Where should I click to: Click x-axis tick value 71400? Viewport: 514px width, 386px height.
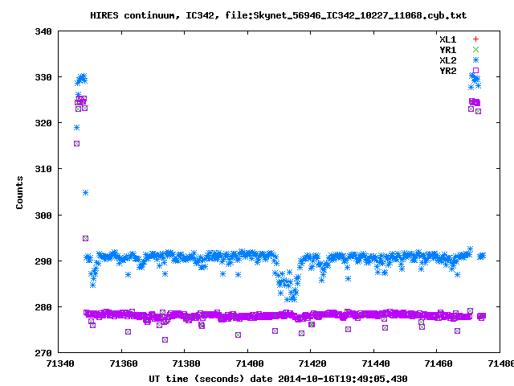tap(250, 363)
